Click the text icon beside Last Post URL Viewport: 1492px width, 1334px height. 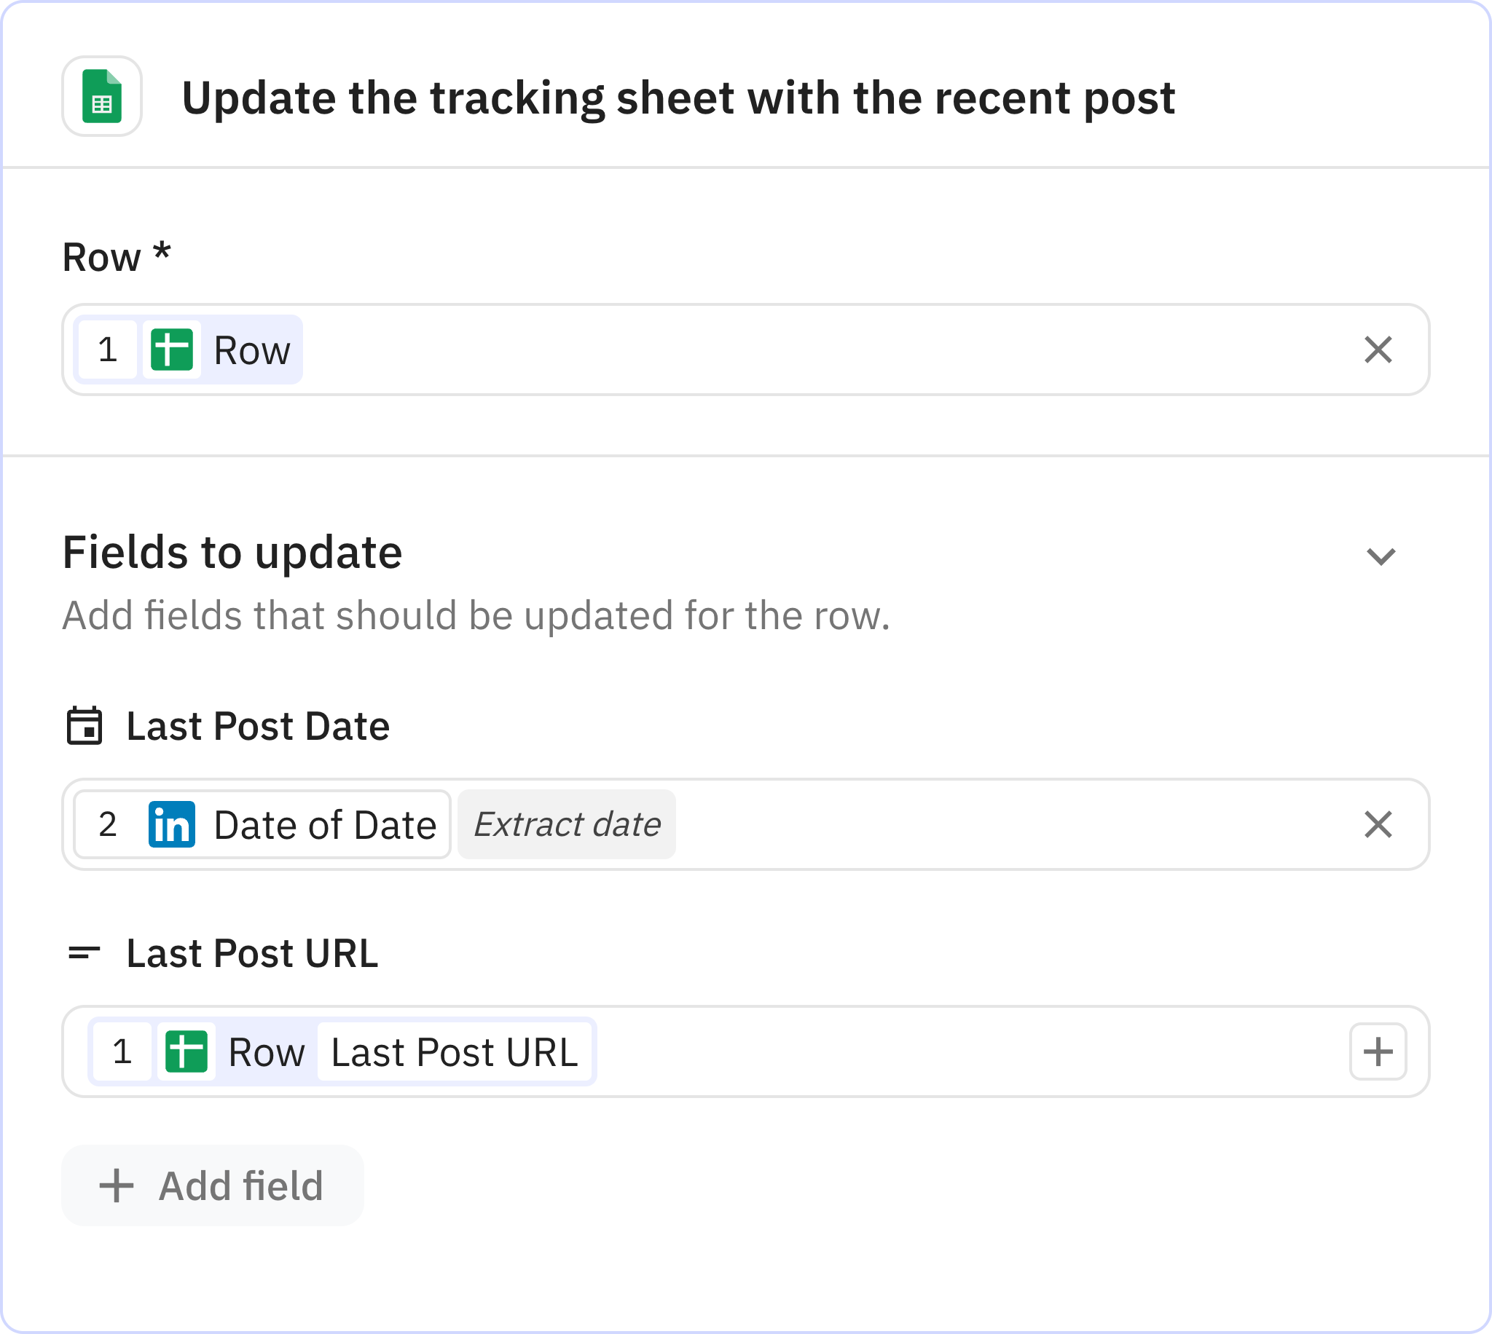(85, 953)
